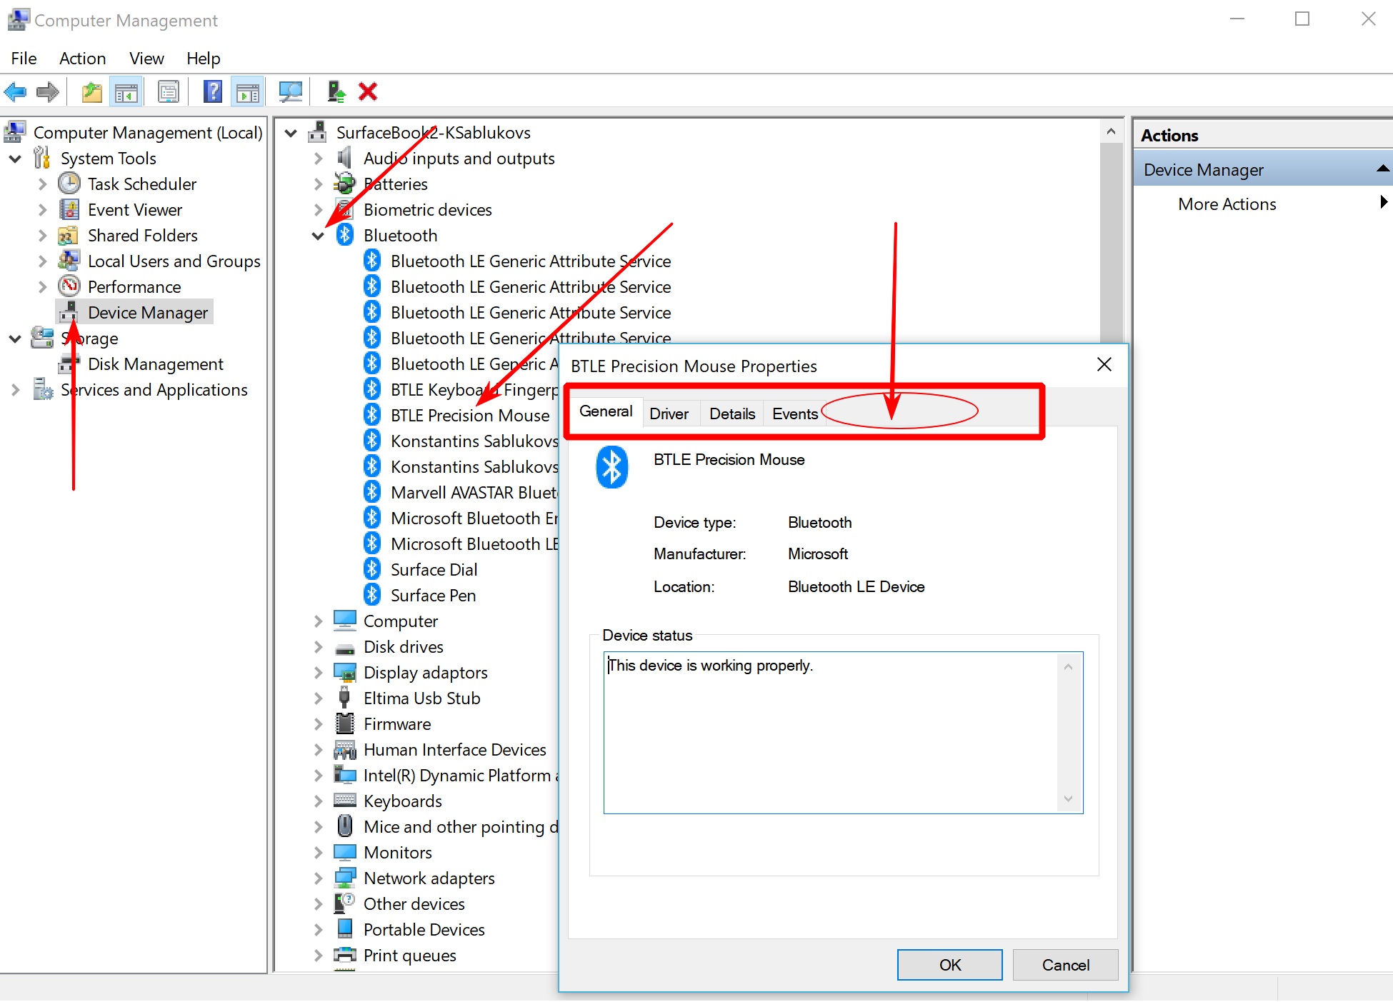Click the Surface Pen Bluetooth icon
The image size is (1393, 1002).
[371, 594]
